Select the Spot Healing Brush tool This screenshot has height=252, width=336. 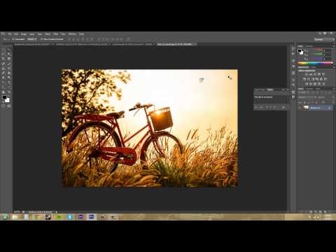(3, 64)
